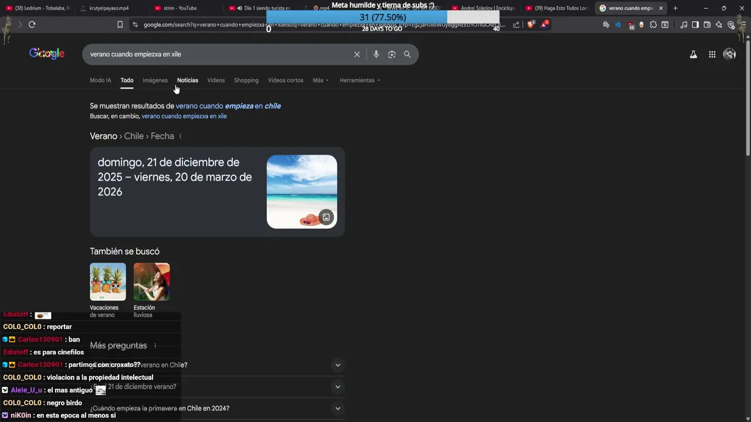Click the magnifier search submit icon
The width and height of the screenshot is (751, 422).
pos(407,55)
